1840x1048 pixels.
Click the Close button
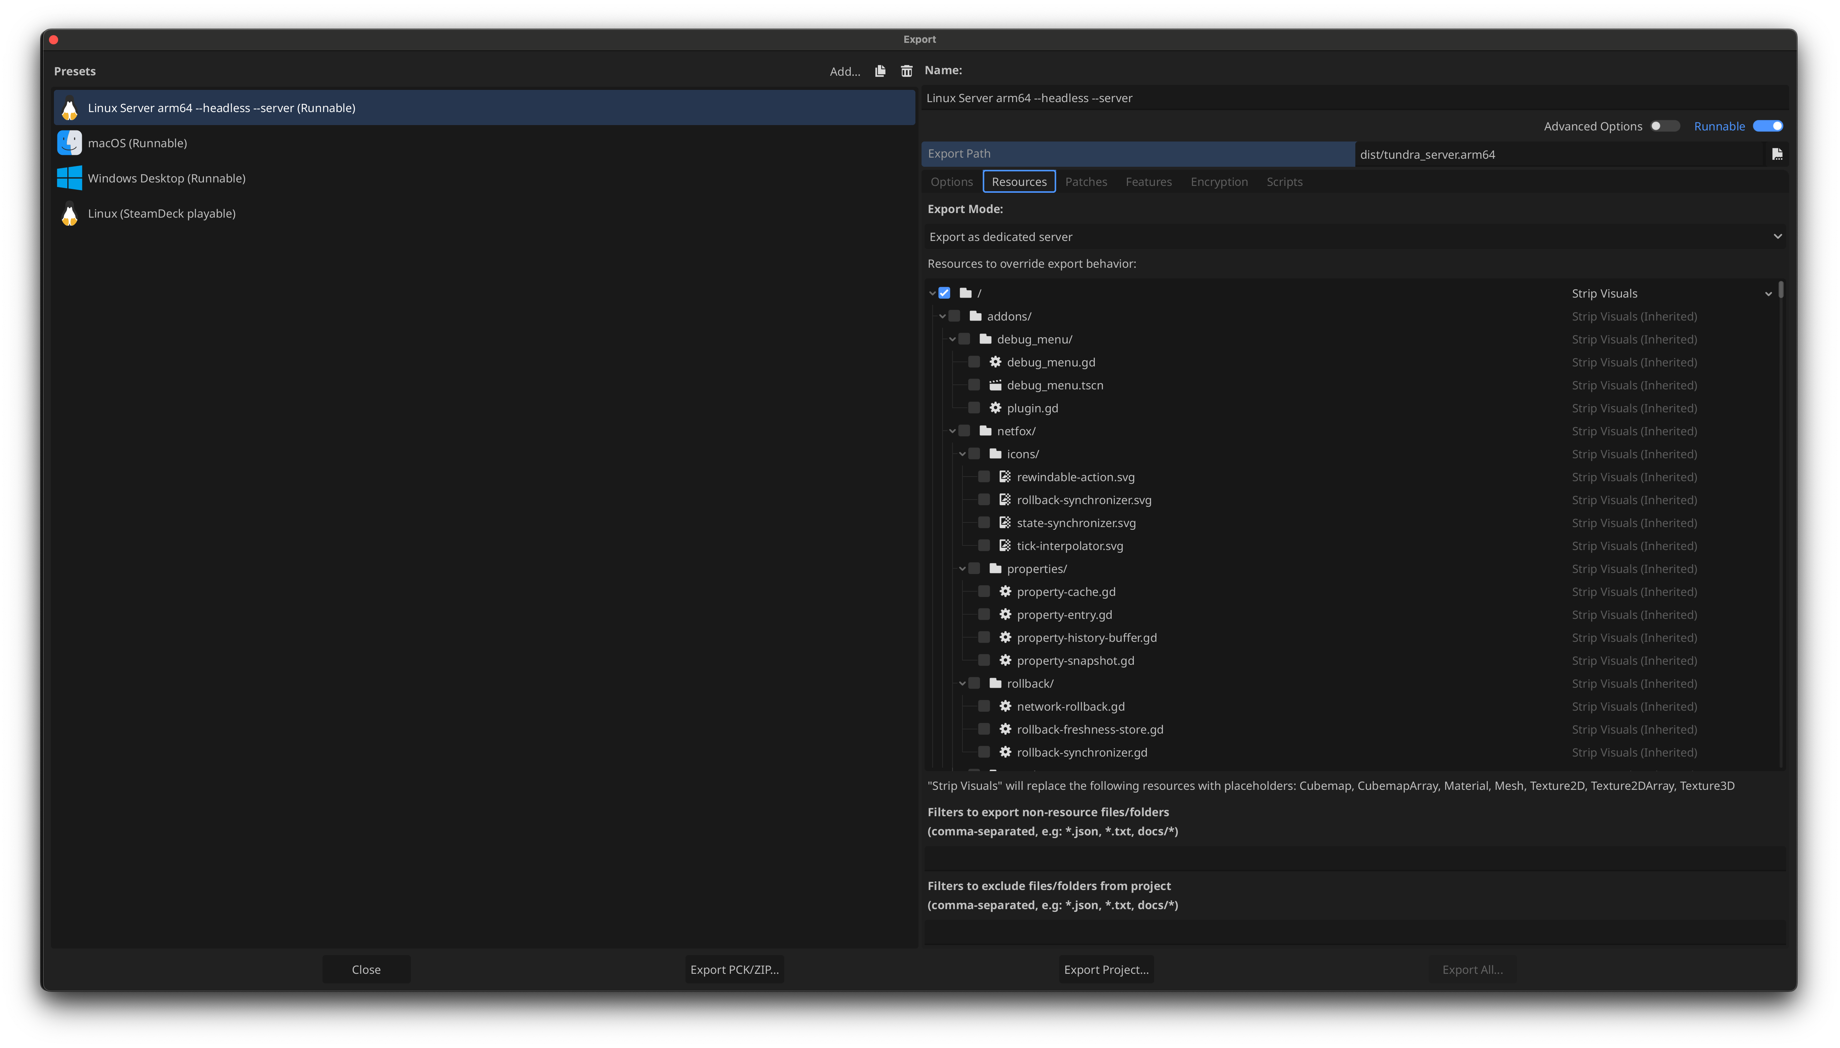[366, 970]
